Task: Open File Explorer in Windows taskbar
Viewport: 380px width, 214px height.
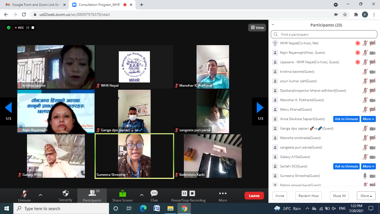Action: pos(170,208)
